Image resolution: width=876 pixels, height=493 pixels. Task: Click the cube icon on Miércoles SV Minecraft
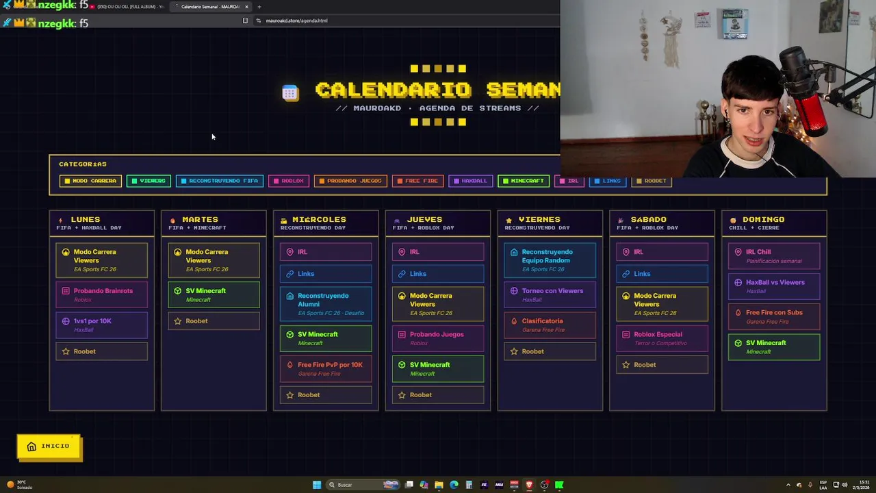pyautogui.click(x=290, y=335)
